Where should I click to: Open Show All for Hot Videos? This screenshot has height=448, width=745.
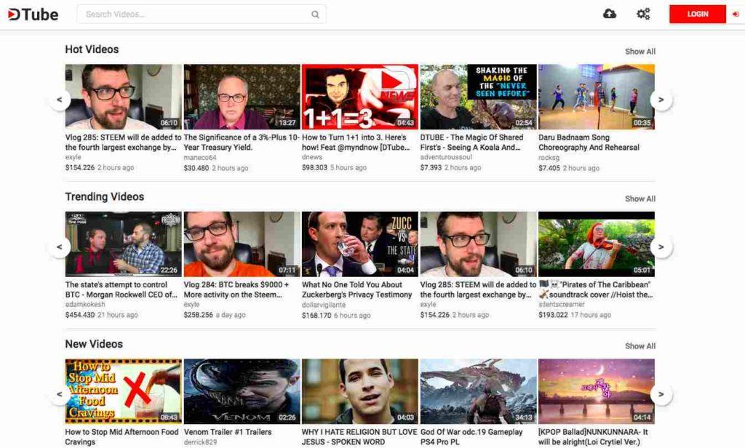pos(640,52)
